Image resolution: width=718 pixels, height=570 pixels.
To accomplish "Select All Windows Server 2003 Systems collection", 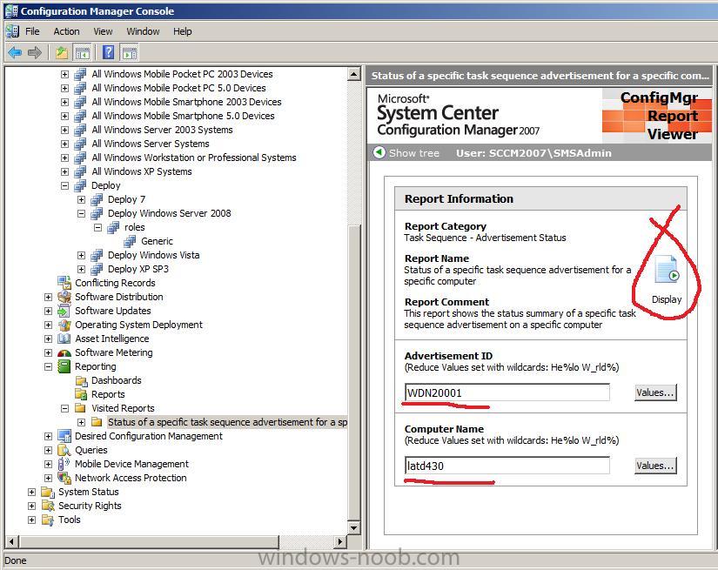I will coord(162,130).
